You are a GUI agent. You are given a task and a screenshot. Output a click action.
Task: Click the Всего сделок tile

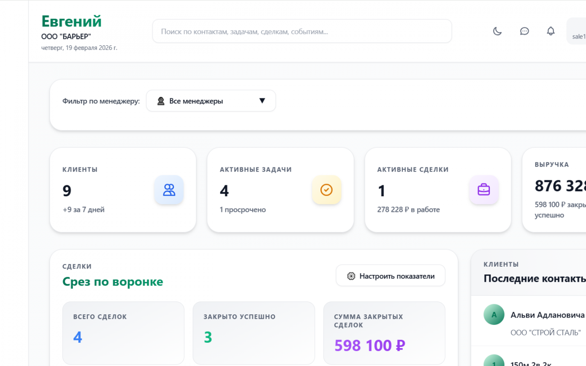(124, 333)
